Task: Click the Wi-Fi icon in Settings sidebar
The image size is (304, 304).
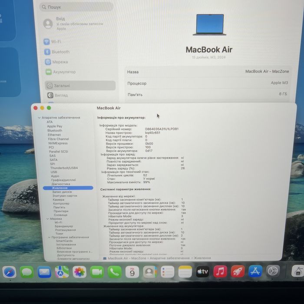Action: point(46,42)
